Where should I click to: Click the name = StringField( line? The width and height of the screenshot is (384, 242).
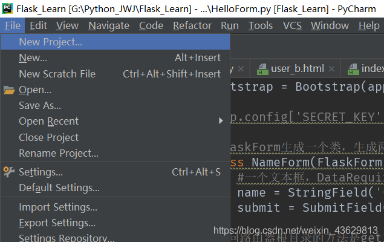(311, 193)
